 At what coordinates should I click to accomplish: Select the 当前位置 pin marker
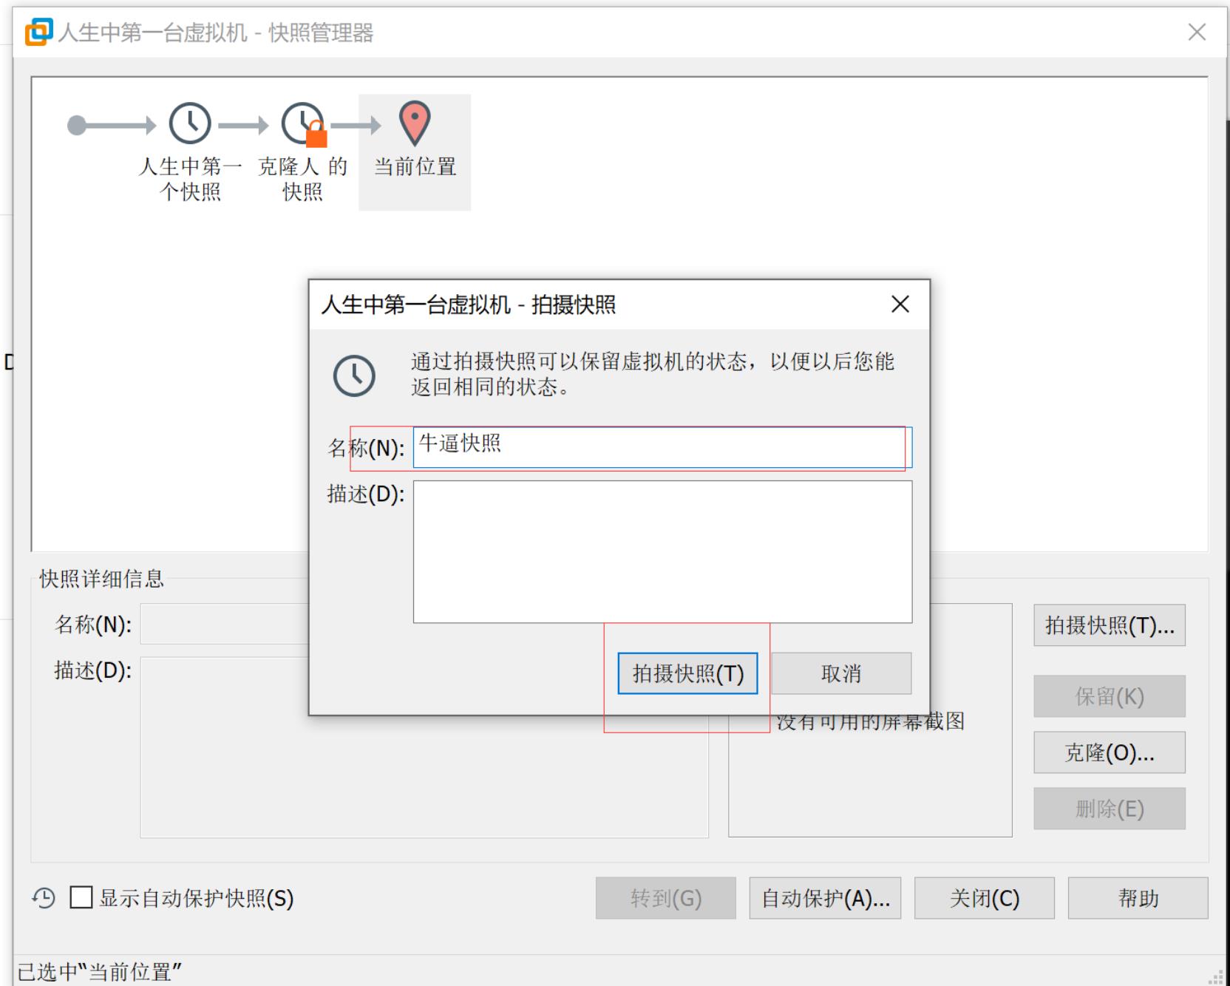click(415, 123)
